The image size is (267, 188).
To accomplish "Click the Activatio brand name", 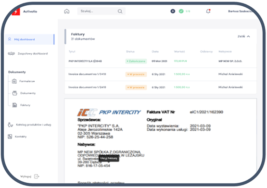I will [30, 12].
